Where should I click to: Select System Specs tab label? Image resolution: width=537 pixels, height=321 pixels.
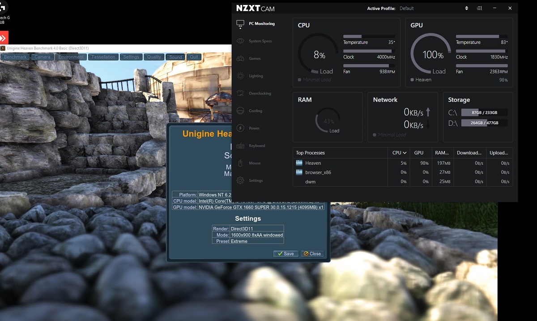click(260, 41)
